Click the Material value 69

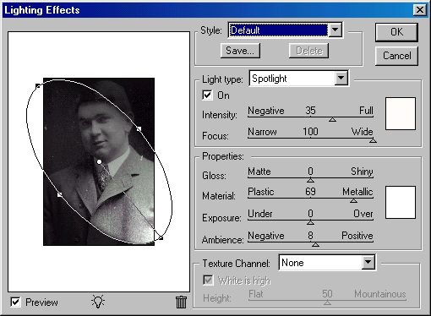point(310,192)
